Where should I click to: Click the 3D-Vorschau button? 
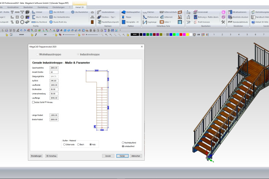click(52, 156)
